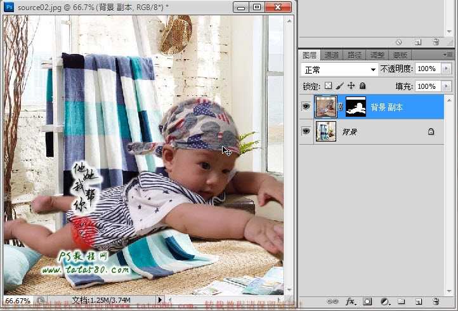
Task: Lock transparent pixels
Action: coord(329,86)
